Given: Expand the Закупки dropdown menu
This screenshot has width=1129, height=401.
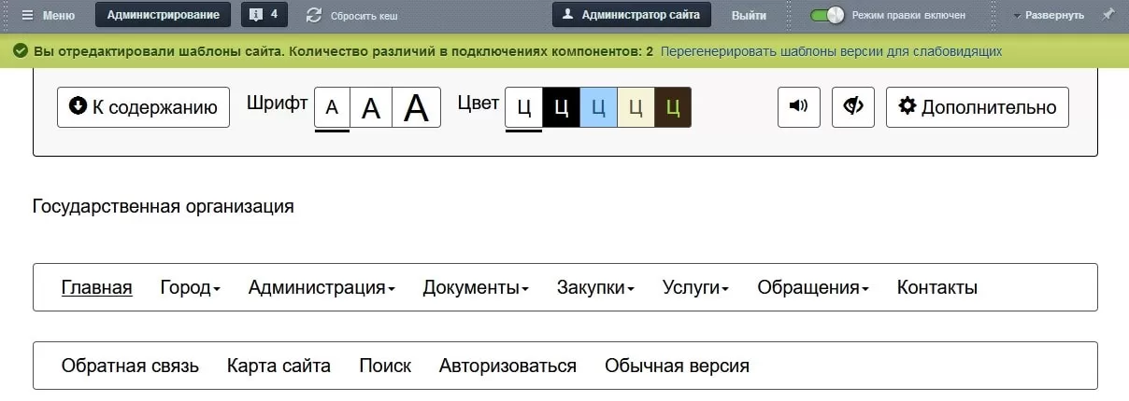Looking at the screenshot, I should click(595, 287).
